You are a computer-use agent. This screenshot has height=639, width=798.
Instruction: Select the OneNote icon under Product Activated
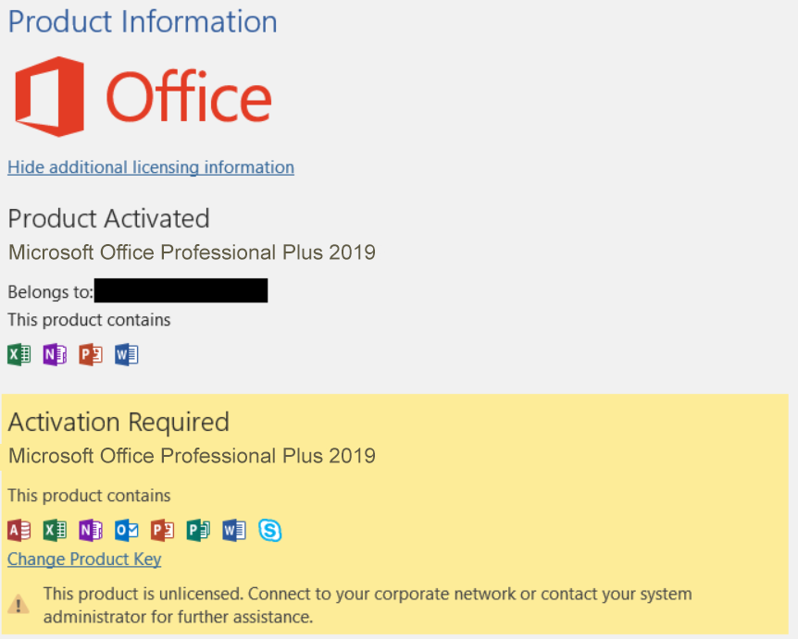[x=55, y=354]
